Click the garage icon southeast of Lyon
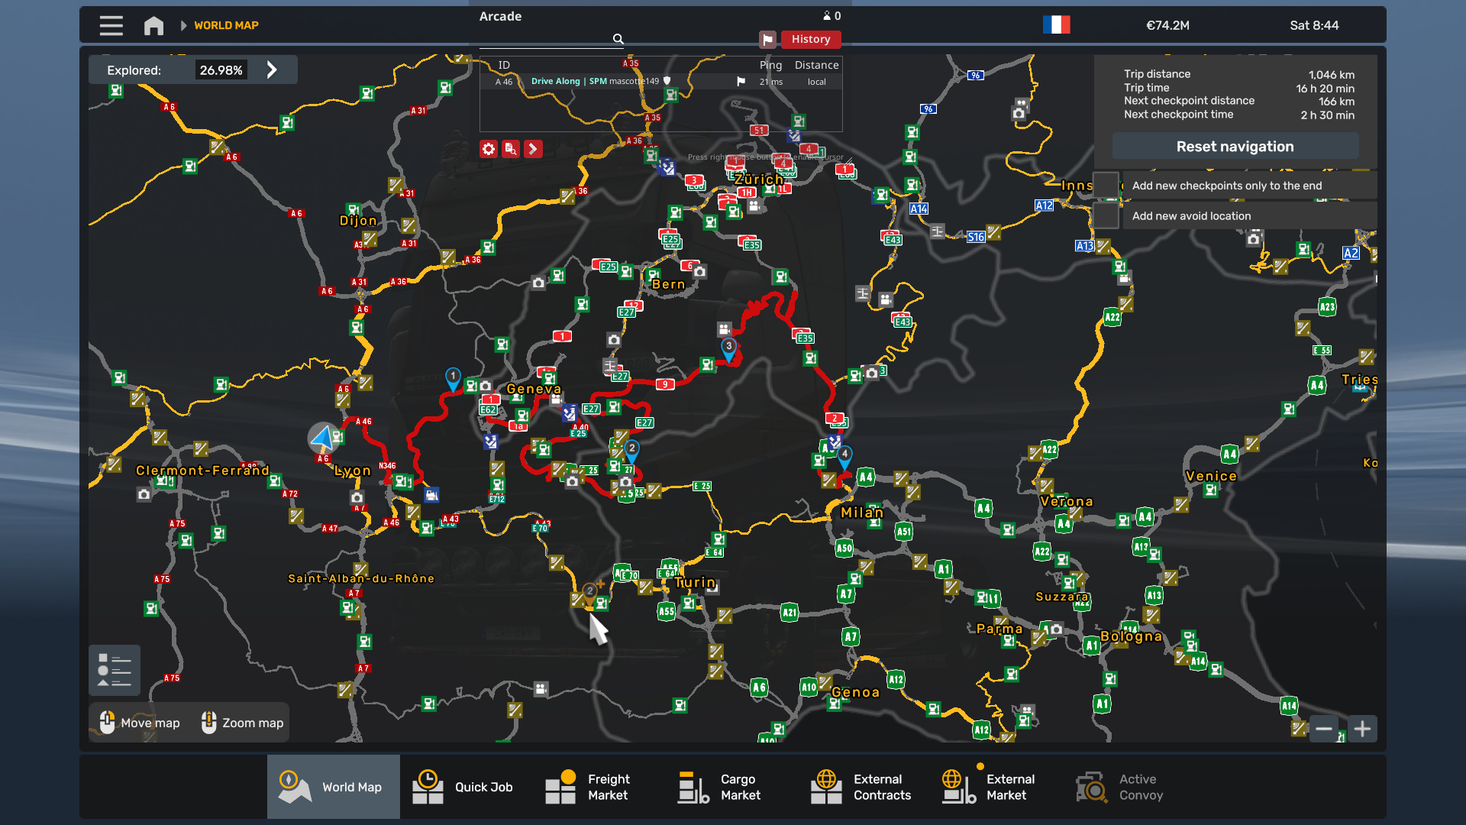 [432, 495]
